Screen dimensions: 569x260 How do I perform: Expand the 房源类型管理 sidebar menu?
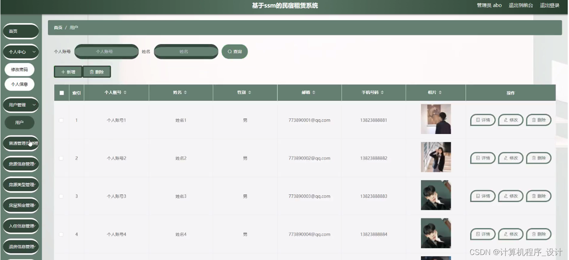point(21,185)
